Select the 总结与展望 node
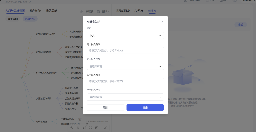256x132 pixels. [x=42, y=122]
